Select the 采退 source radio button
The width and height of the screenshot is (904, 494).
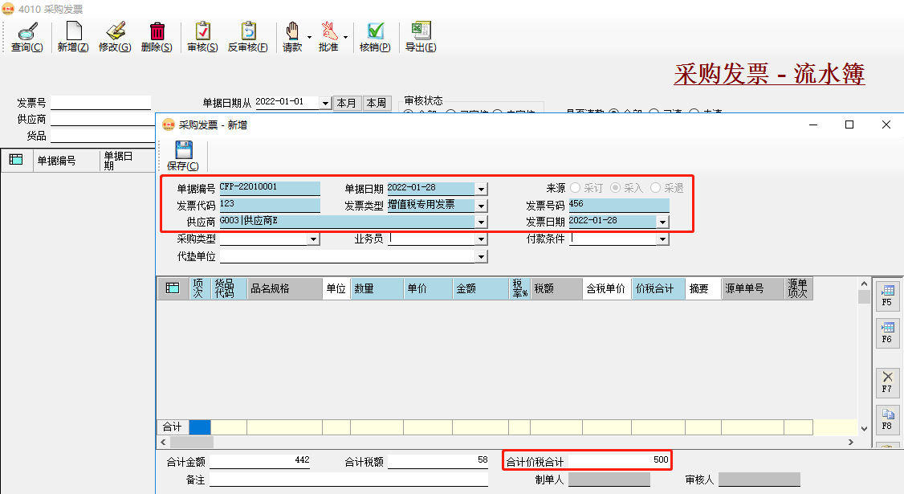tap(656, 188)
